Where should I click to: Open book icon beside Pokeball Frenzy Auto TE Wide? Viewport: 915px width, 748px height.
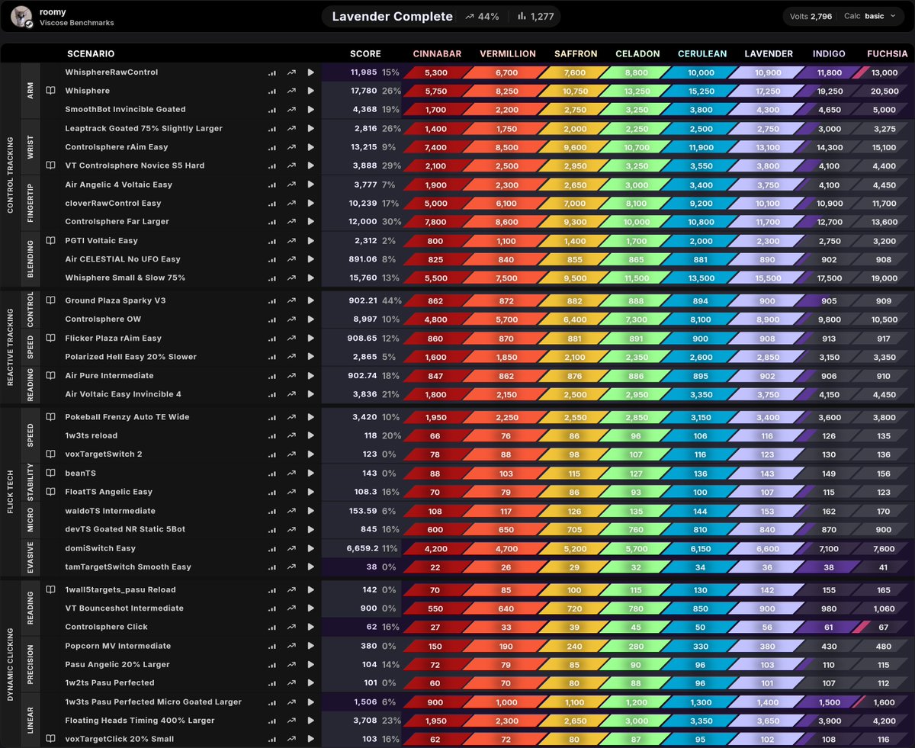(x=51, y=417)
